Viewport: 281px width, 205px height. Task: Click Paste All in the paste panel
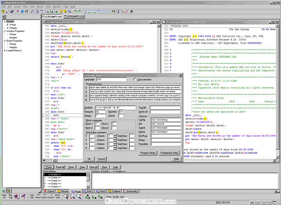pyautogui.click(x=60, y=167)
